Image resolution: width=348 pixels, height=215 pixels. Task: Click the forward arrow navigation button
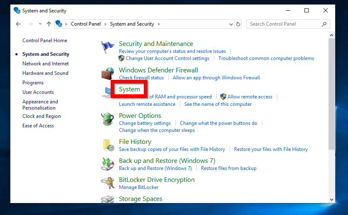[30, 24]
